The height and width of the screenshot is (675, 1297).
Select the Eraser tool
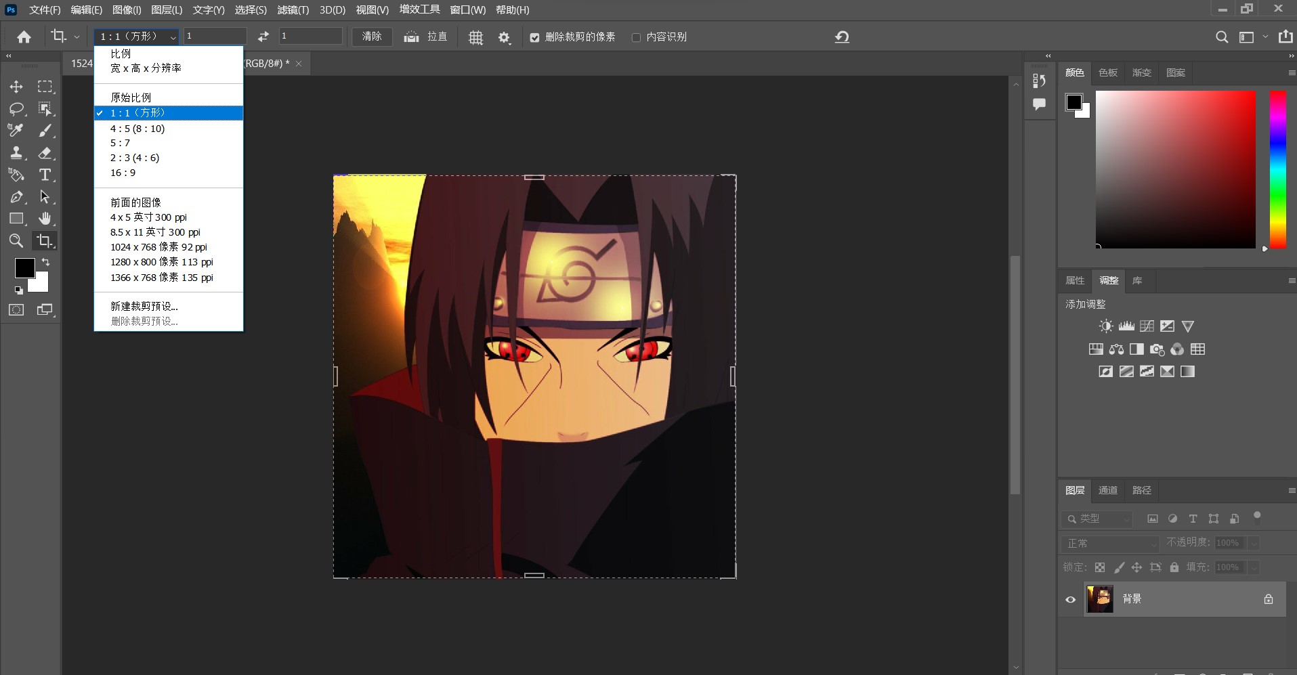pos(45,153)
